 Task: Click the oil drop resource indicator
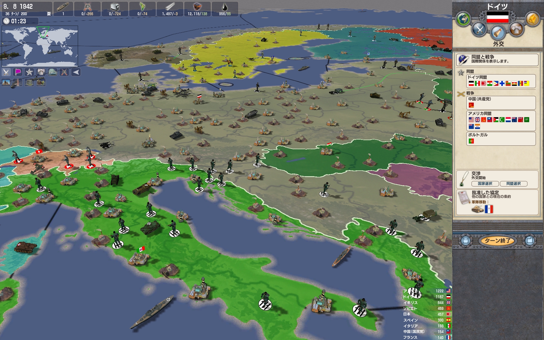pyautogui.click(x=225, y=9)
